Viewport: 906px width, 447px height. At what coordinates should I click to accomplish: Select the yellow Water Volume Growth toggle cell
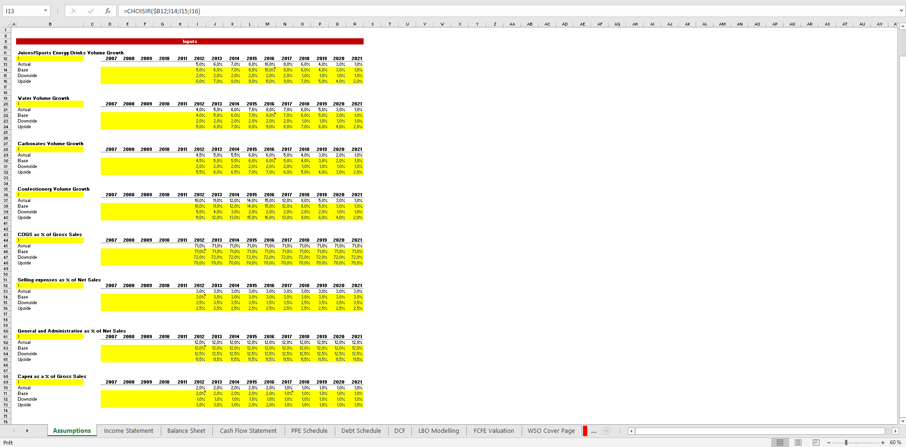[50, 104]
